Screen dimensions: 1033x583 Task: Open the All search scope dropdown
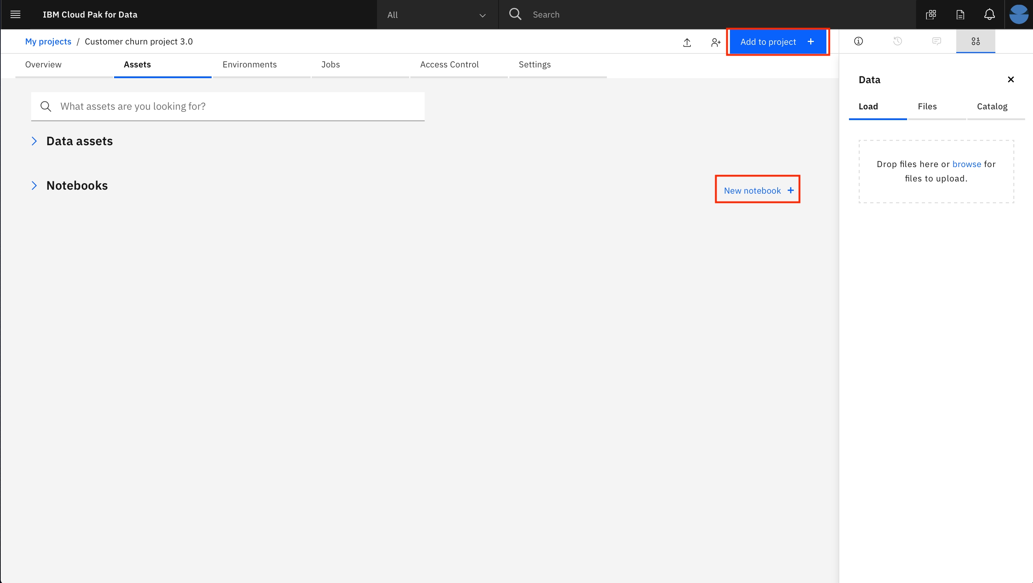(x=437, y=15)
